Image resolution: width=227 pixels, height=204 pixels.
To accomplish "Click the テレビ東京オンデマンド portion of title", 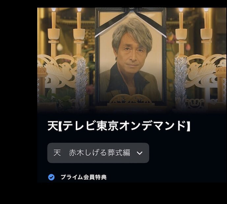I will pos(125,126).
